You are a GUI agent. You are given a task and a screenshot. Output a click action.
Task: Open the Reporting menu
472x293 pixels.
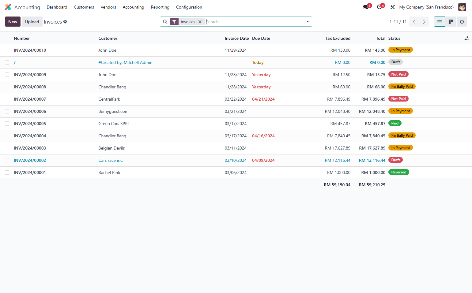(160, 7)
